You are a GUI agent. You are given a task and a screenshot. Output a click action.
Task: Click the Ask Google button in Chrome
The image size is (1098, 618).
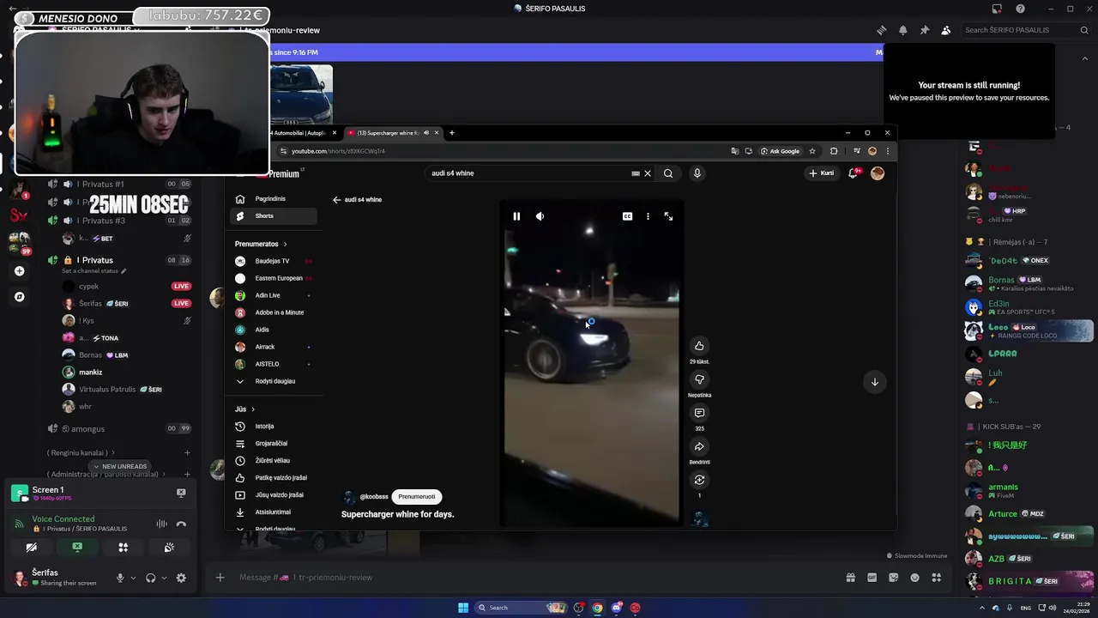tap(780, 151)
